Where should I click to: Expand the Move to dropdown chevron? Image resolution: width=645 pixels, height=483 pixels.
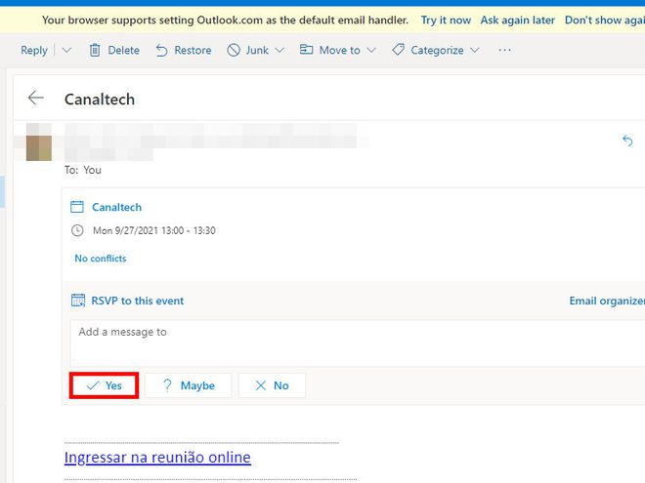(371, 50)
